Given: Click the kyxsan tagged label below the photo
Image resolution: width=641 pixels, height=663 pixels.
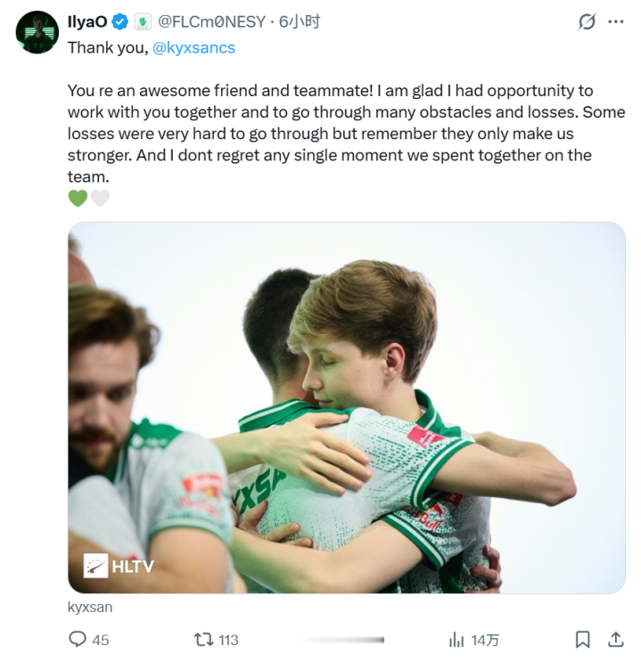Looking at the screenshot, I should 90,608.
